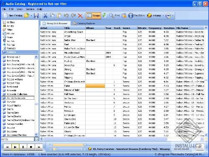Viewport: 209px width, 157px height.
Task: Click the green refresh icon after Groups
Action: pos(104,15)
